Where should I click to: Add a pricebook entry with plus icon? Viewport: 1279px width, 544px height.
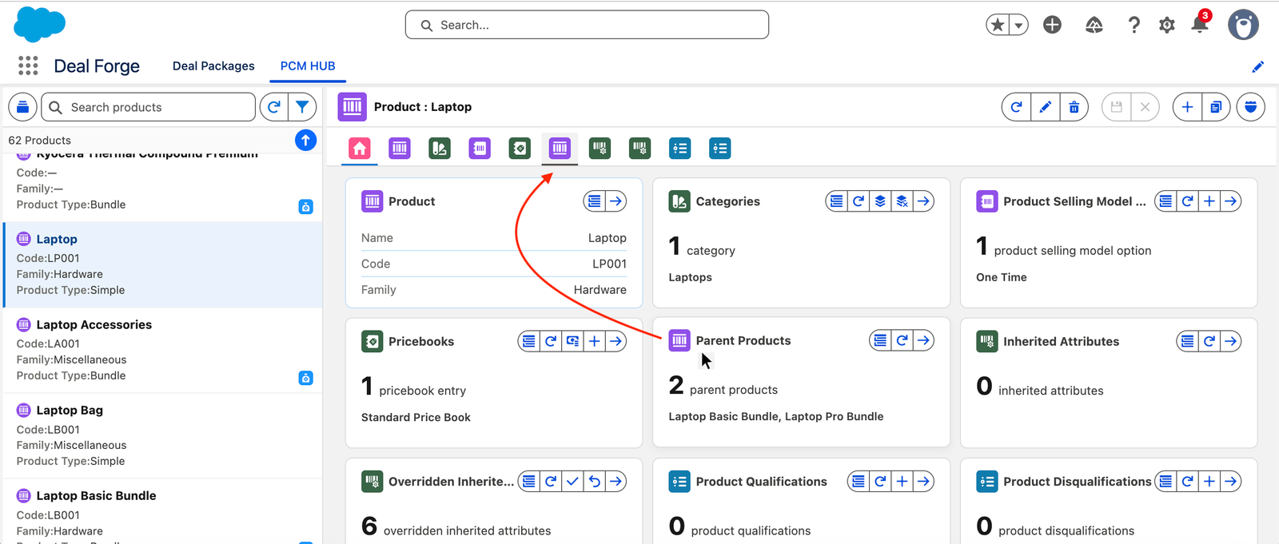pyautogui.click(x=594, y=341)
